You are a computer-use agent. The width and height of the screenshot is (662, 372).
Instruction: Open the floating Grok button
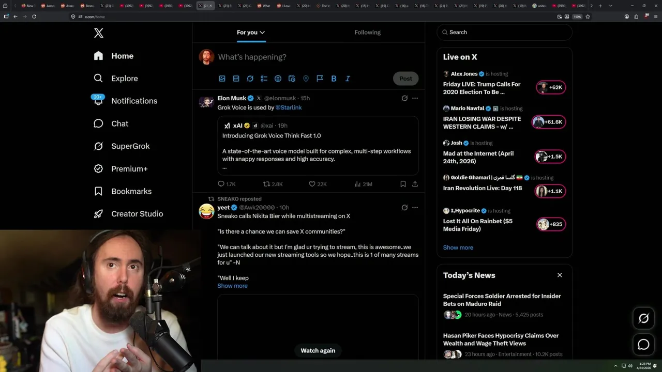tap(643, 318)
